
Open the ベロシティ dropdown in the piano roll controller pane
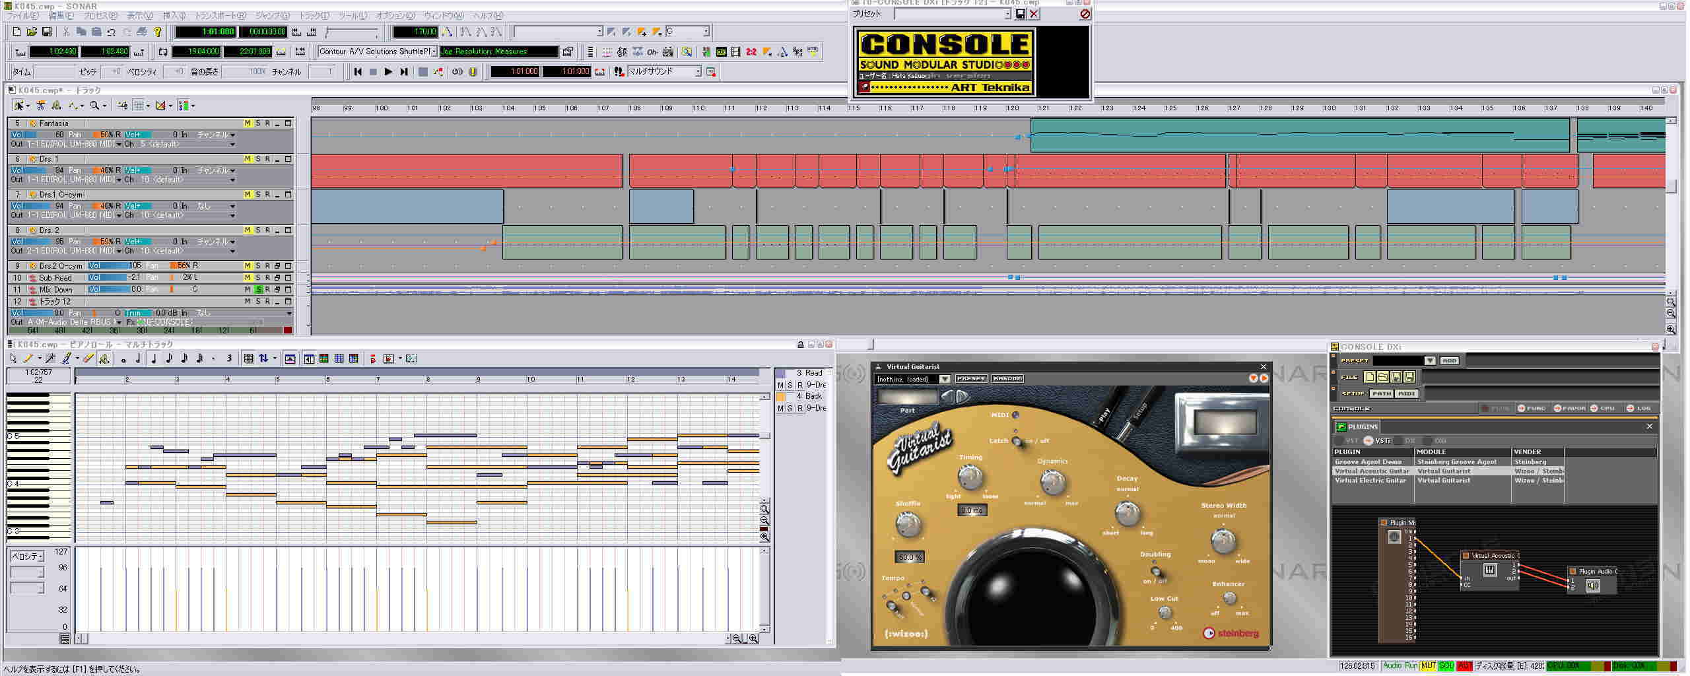(x=40, y=557)
